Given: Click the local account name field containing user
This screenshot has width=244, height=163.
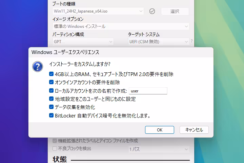Looking at the screenshot, I should point(148,91).
